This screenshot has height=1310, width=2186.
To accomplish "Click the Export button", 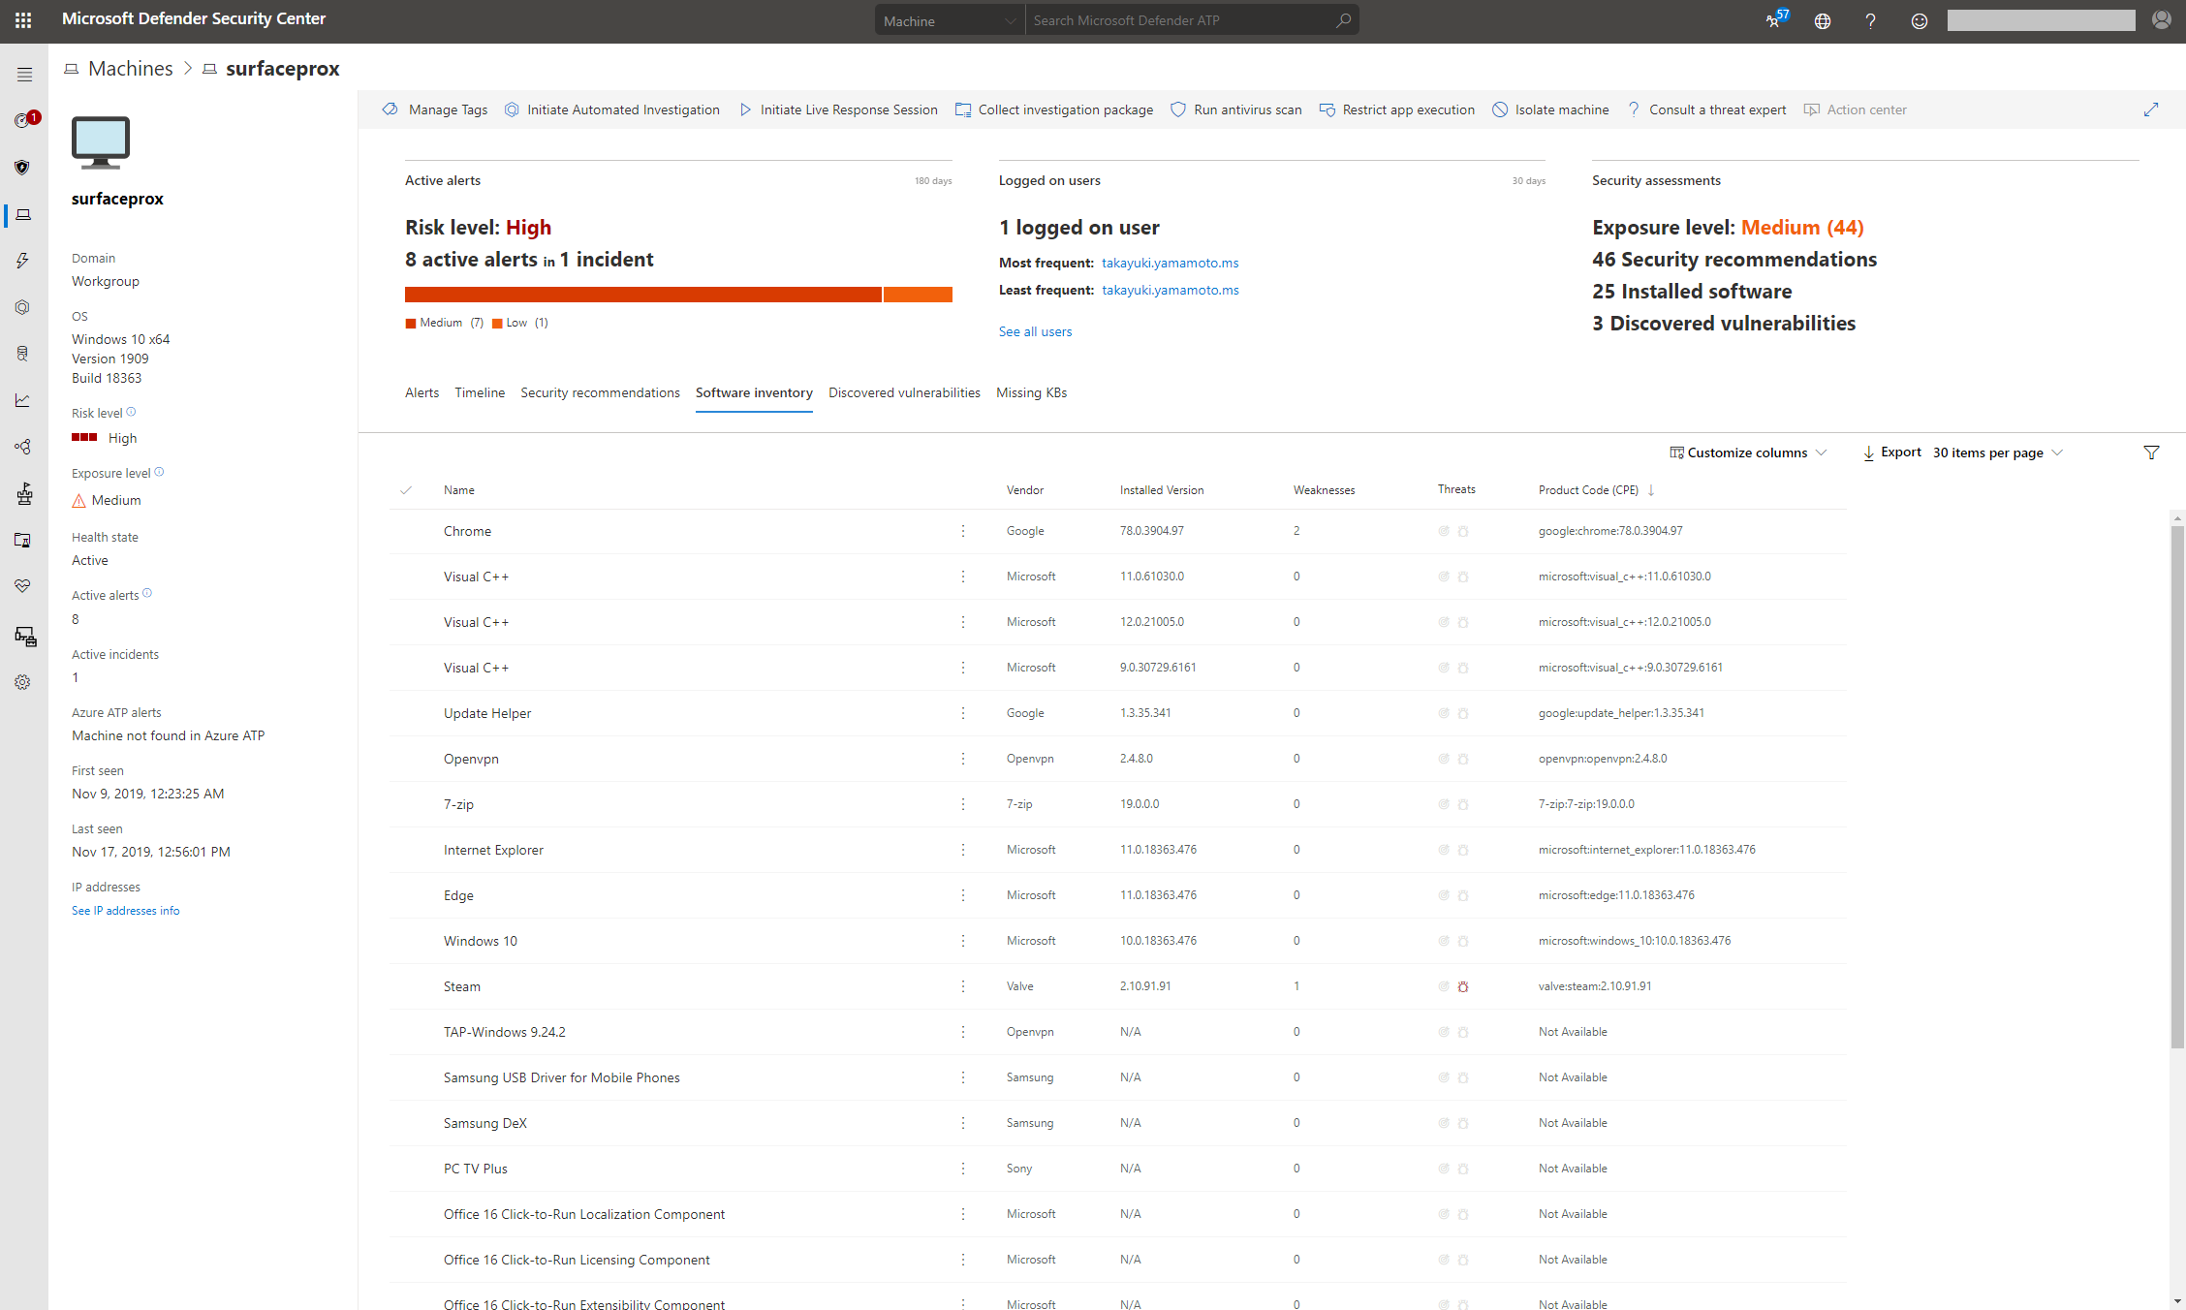I will point(1891,452).
